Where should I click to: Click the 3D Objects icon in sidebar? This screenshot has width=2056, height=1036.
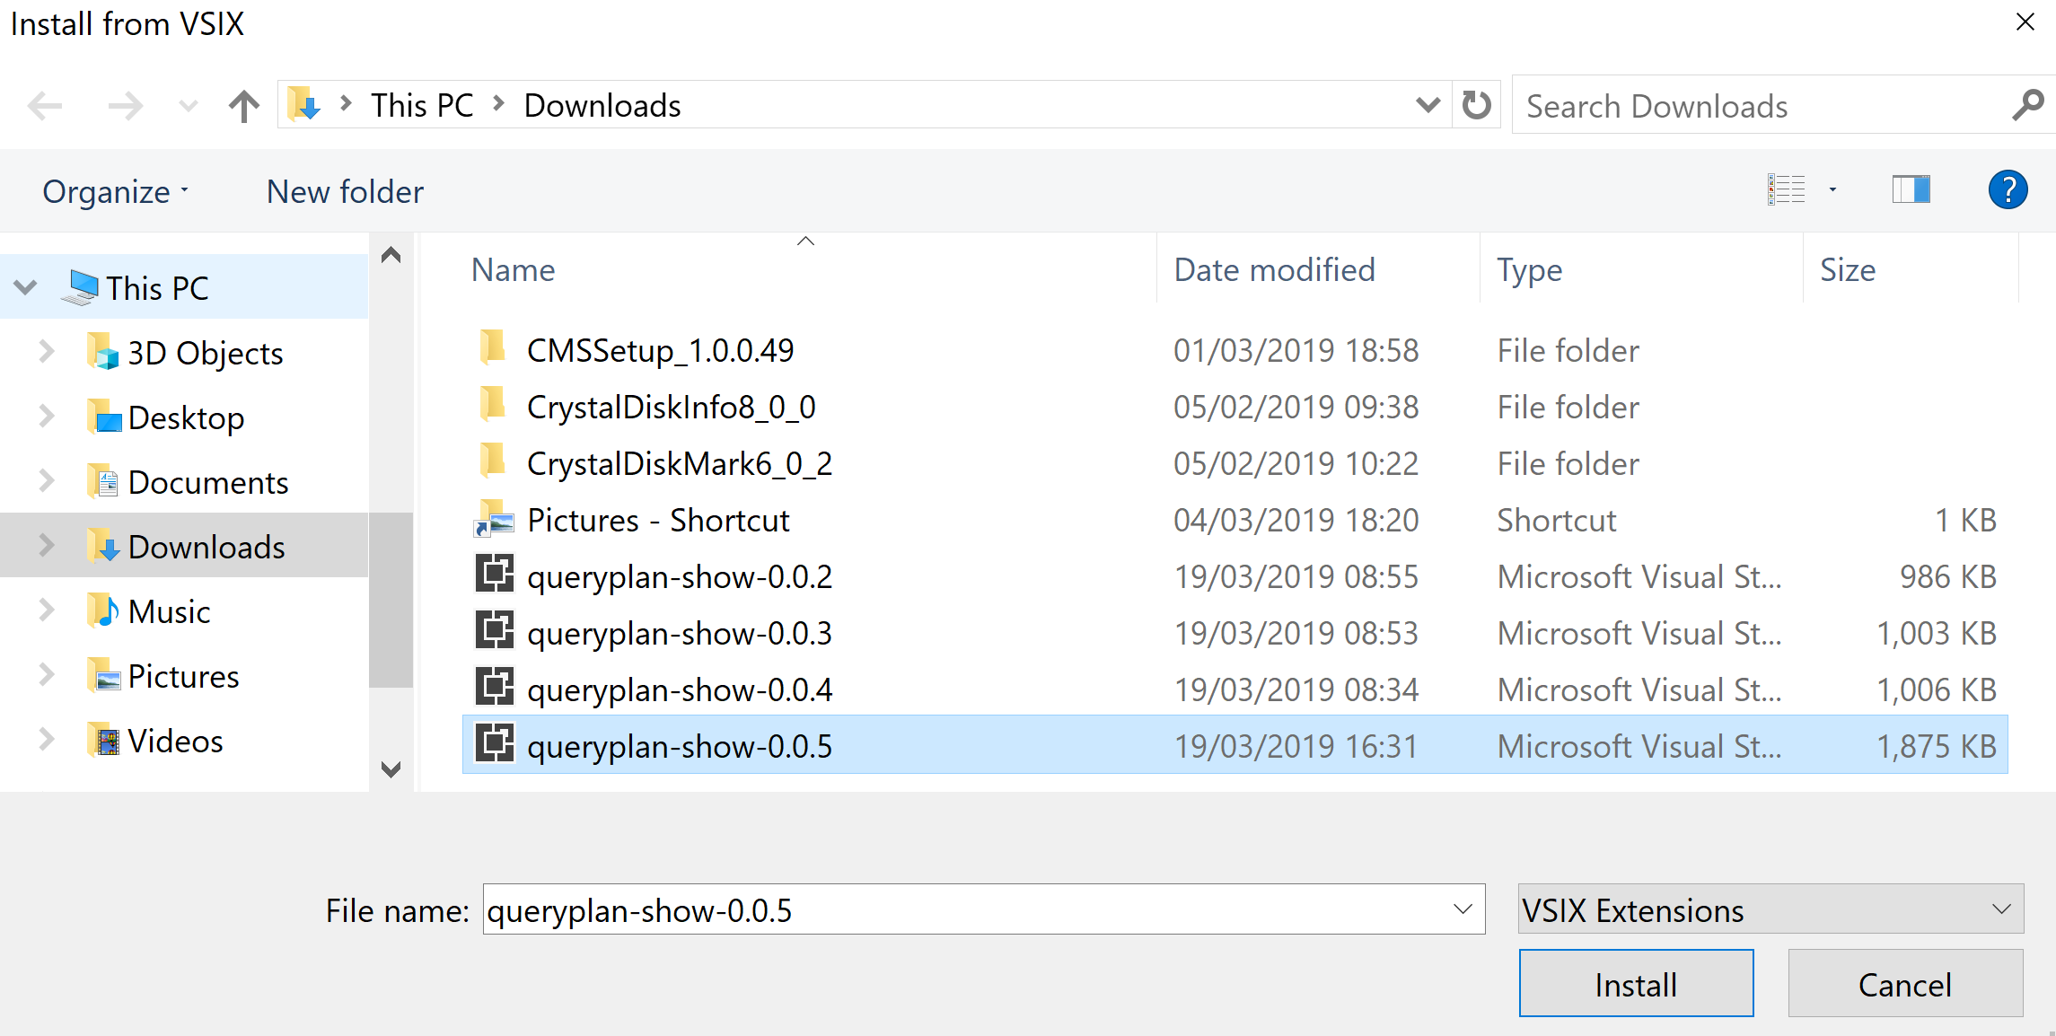point(104,353)
